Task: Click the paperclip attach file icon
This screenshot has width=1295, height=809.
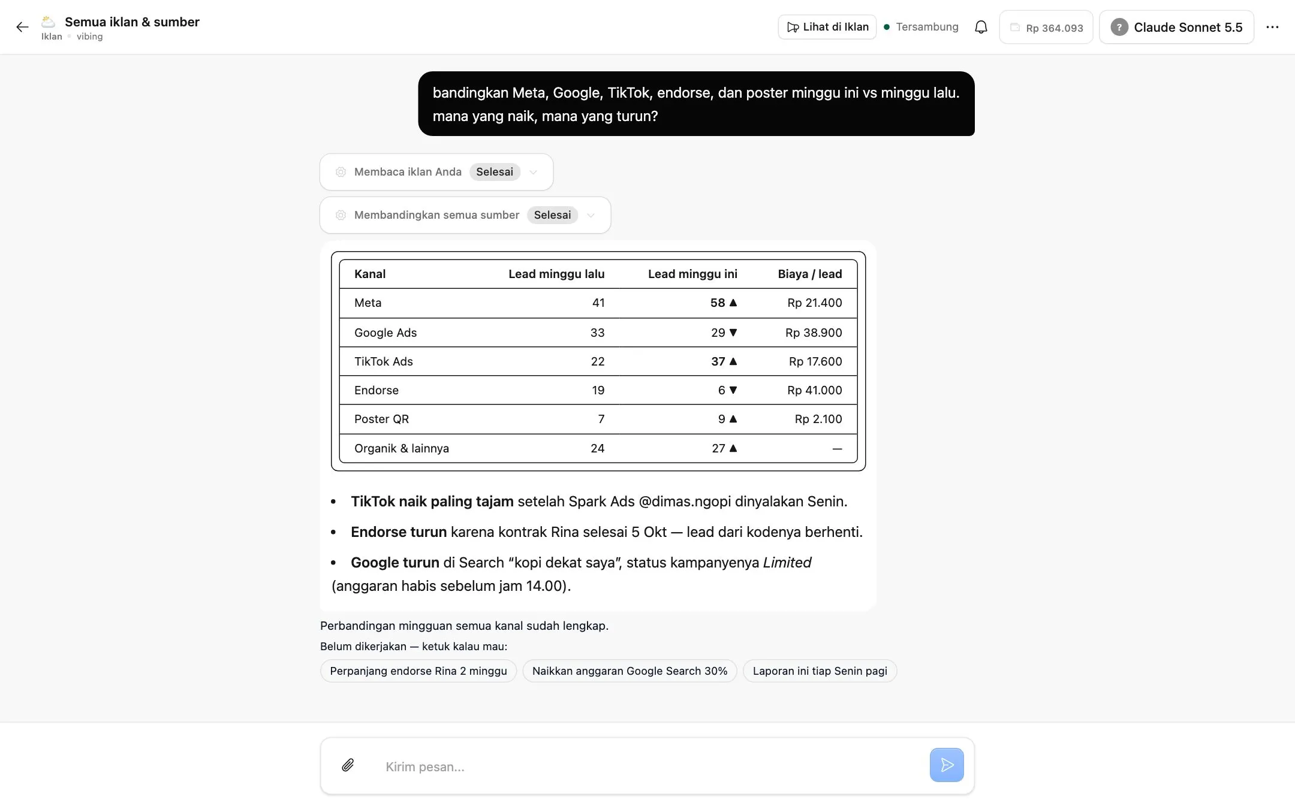Action: point(348,765)
